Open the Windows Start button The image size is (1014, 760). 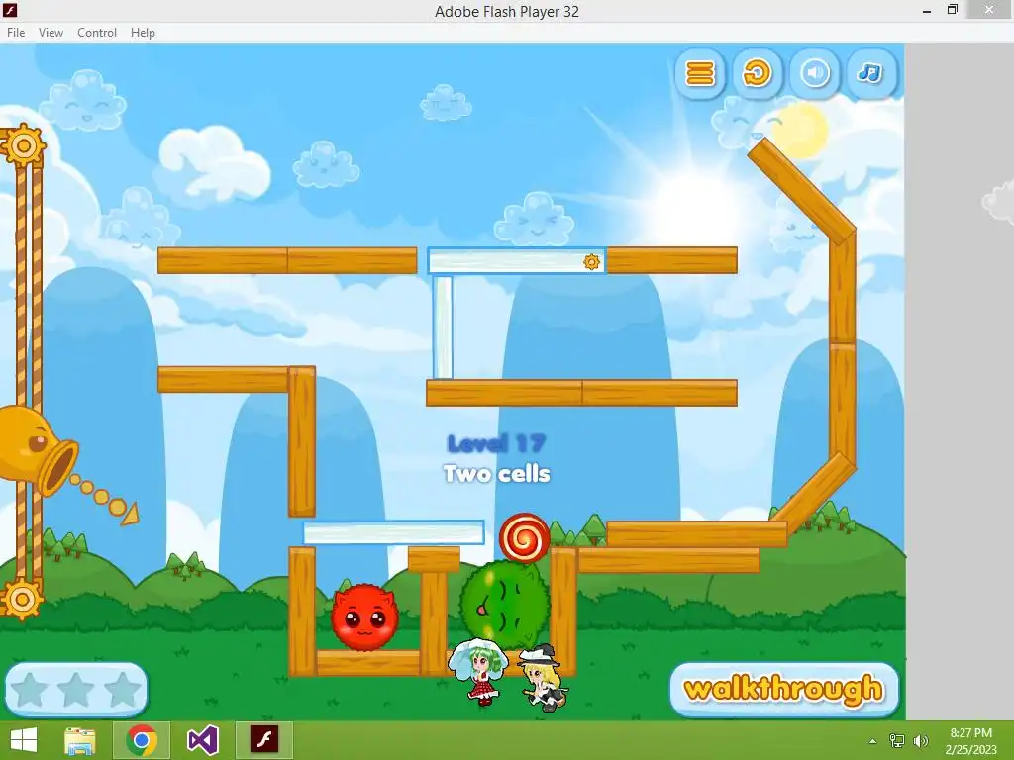point(24,740)
